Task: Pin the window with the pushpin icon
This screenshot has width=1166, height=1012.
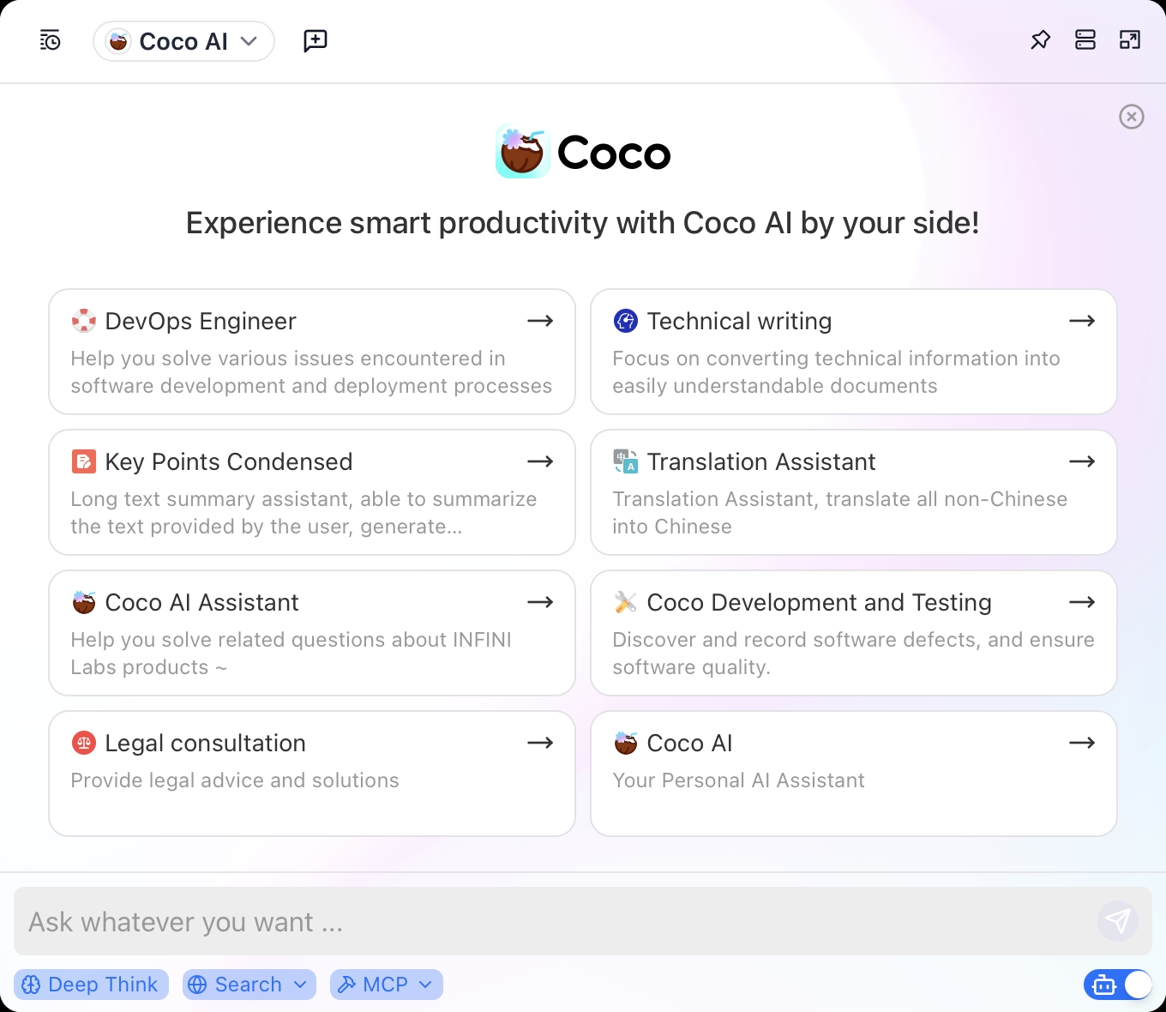Action: point(1040,40)
